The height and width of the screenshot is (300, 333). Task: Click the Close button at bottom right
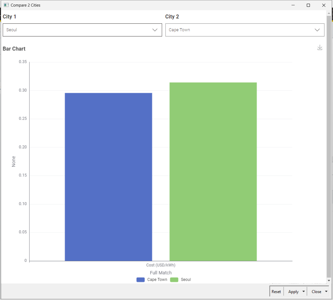[316, 292]
